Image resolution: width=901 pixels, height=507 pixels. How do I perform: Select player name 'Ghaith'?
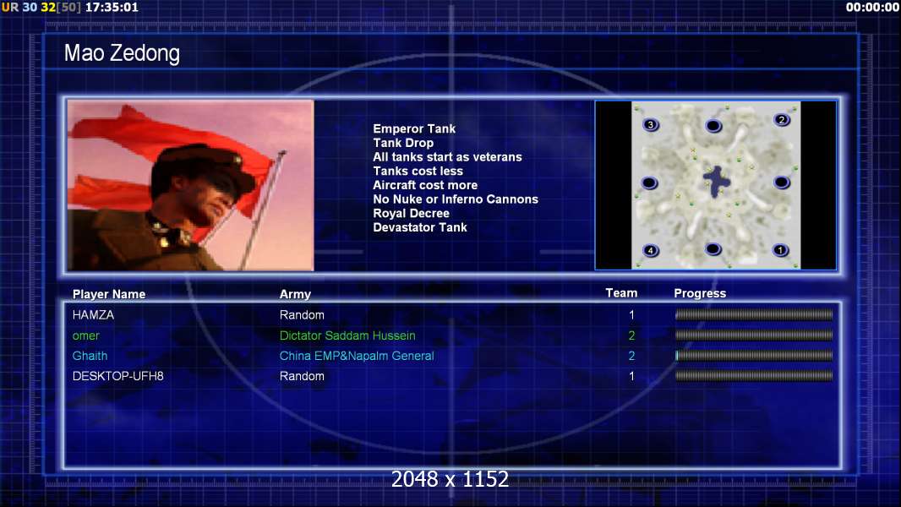pos(90,356)
